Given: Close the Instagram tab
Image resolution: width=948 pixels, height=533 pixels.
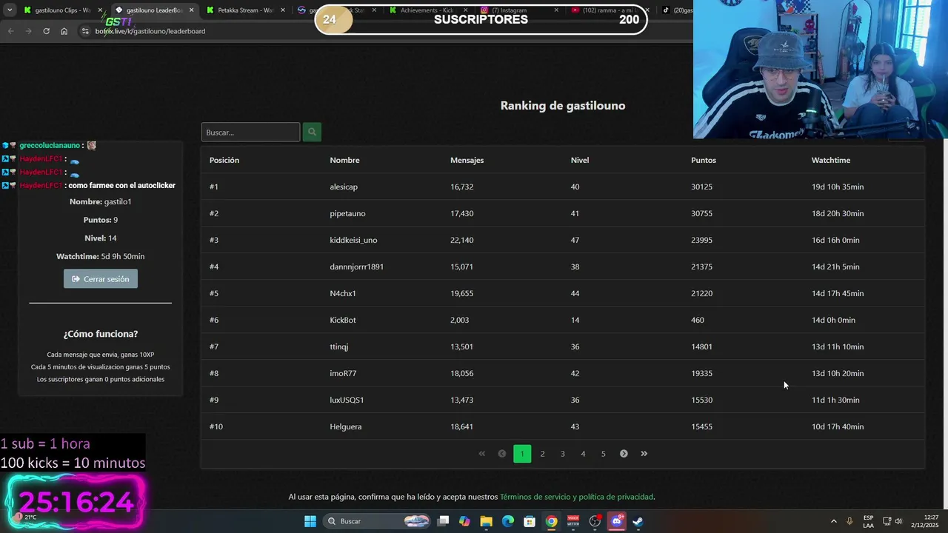Looking at the screenshot, I should [557, 10].
